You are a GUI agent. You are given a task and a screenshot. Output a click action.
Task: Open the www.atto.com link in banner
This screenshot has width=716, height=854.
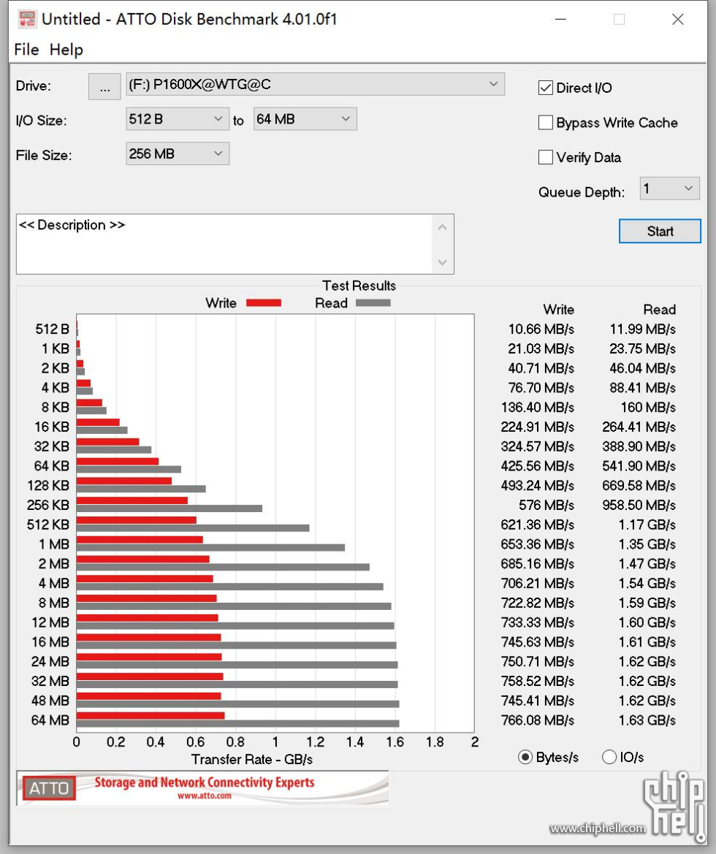coord(205,796)
